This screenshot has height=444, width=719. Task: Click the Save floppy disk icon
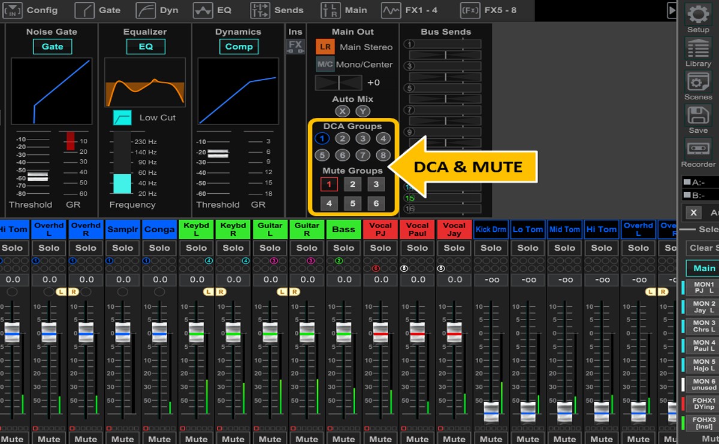698,116
